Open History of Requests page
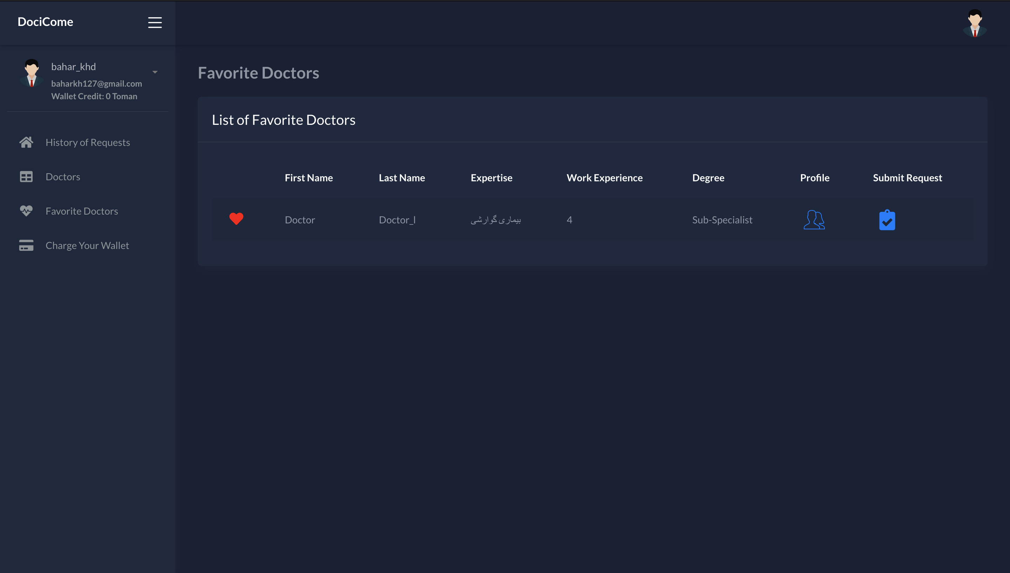 point(87,142)
